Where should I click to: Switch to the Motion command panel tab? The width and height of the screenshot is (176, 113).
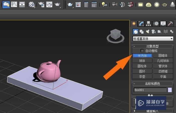pos(156,24)
